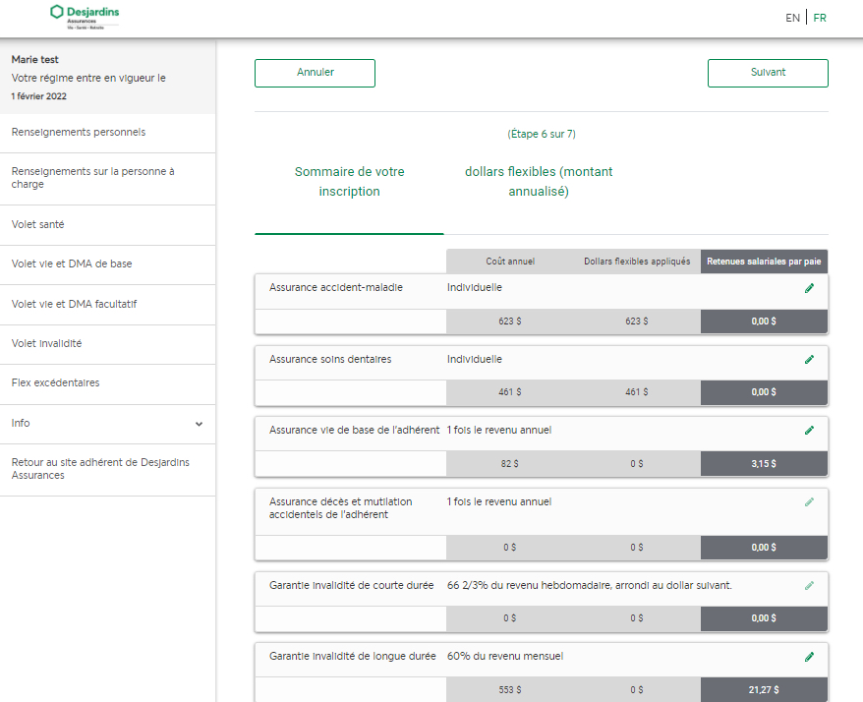Return to Desjardins Assurances member site
Viewport: 863px width, 702px height.
(x=100, y=469)
